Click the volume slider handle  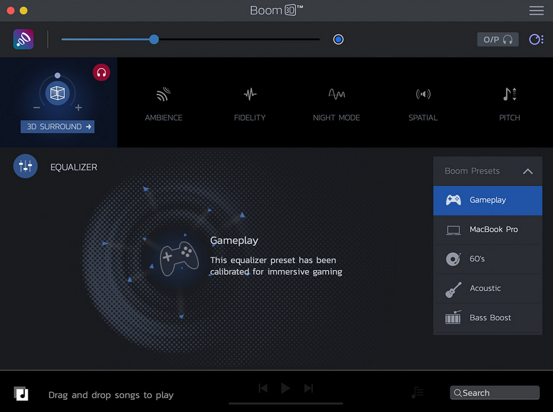tap(154, 39)
